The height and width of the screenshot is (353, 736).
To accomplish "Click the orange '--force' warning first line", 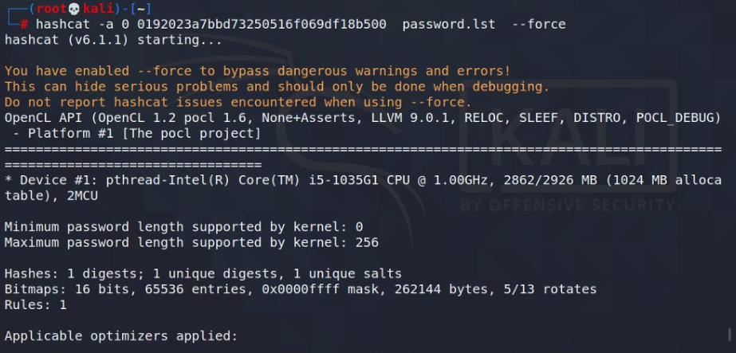I will (x=258, y=71).
